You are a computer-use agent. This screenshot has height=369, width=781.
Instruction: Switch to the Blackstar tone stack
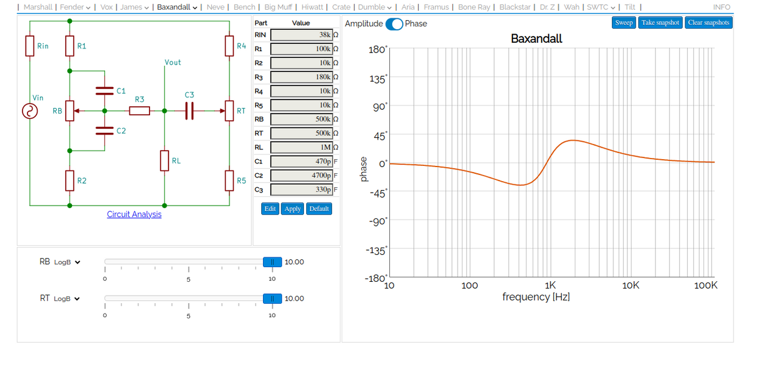(516, 7)
